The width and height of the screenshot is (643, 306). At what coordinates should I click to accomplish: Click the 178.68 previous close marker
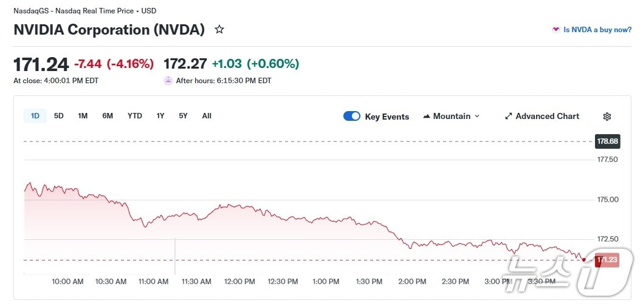(x=607, y=141)
